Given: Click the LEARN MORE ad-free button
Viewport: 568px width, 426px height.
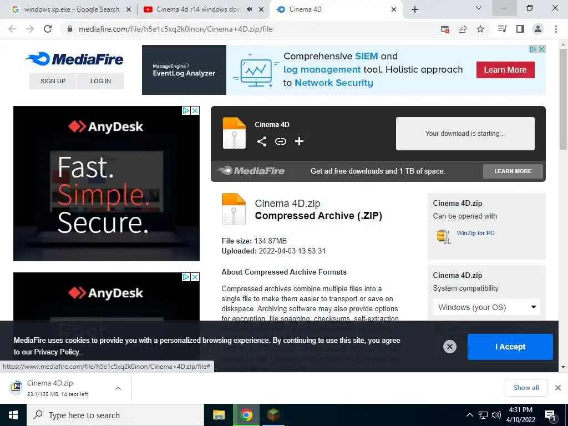Looking at the screenshot, I should pos(513,171).
